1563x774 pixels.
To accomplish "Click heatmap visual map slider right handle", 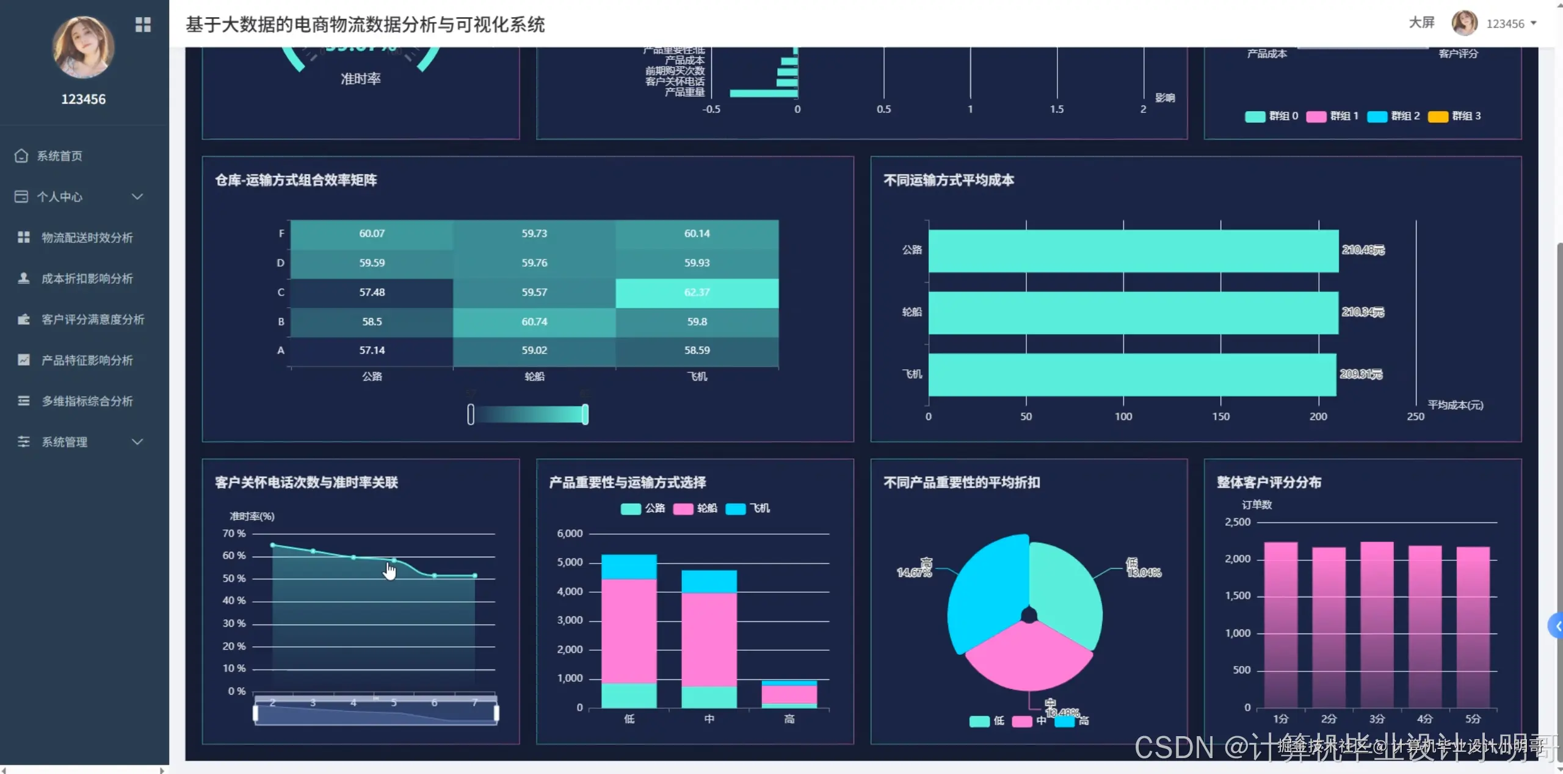I will coord(585,414).
